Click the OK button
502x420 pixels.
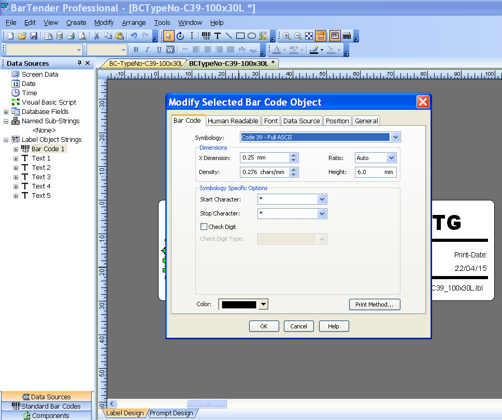pos(264,326)
